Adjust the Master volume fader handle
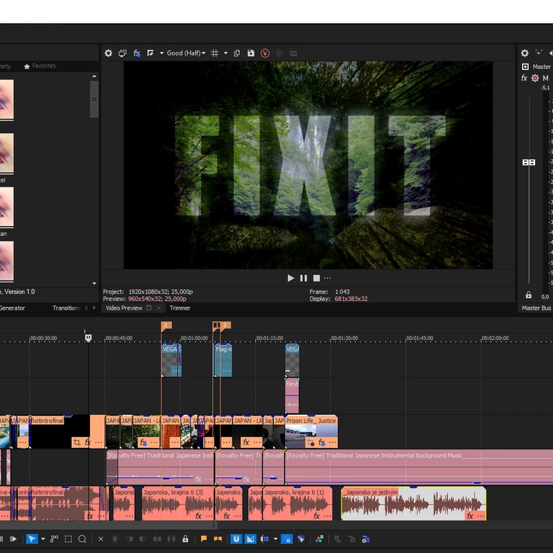 pos(529,162)
